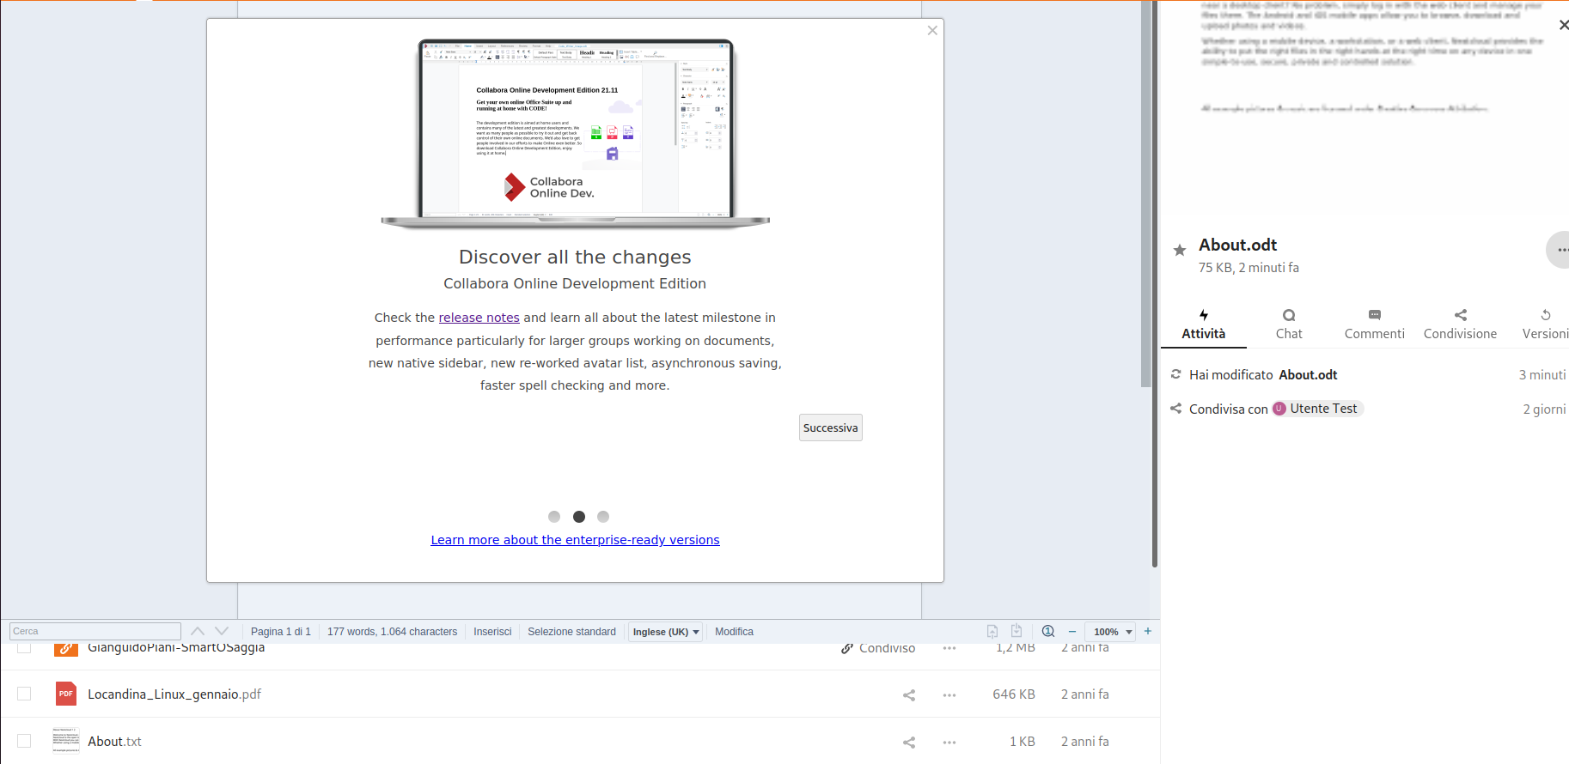1569x764 pixels.
Task: Open Locandina_Linux_gennaio.pdf file
Action: click(174, 694)
